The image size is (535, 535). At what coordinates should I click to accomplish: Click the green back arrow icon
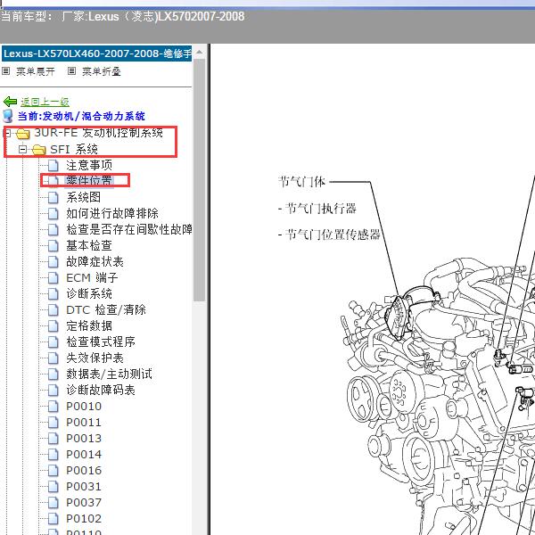coord(10,102)
